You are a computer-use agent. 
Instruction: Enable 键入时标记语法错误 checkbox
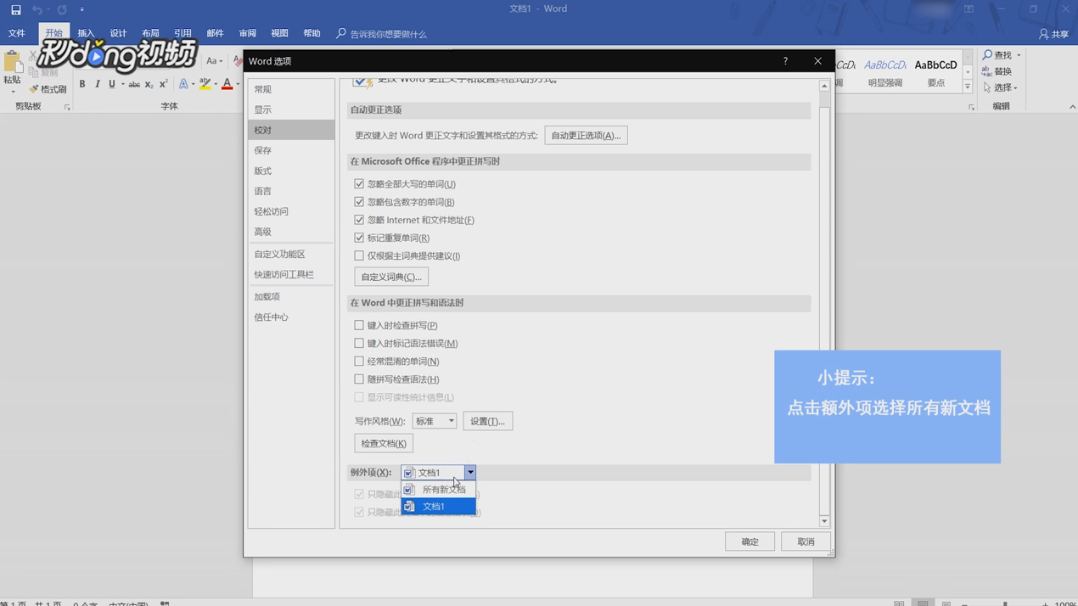pos(359,343)
